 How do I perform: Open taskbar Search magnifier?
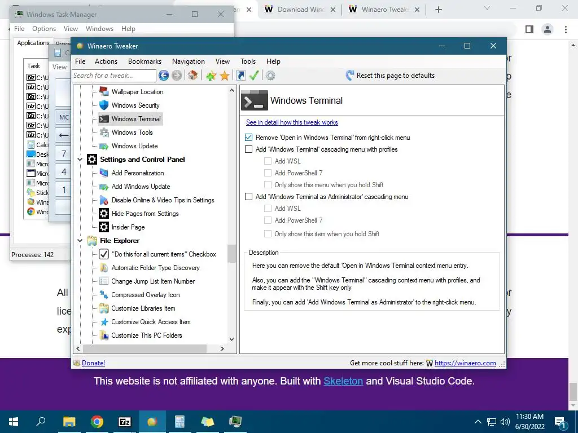[41, 421]
